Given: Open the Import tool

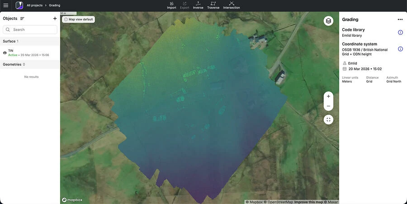Looking at the screenshot, I should pos(171,5).
